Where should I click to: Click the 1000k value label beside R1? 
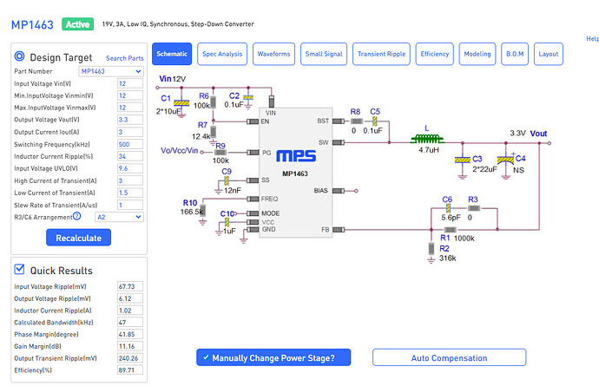tap(464, 239)
